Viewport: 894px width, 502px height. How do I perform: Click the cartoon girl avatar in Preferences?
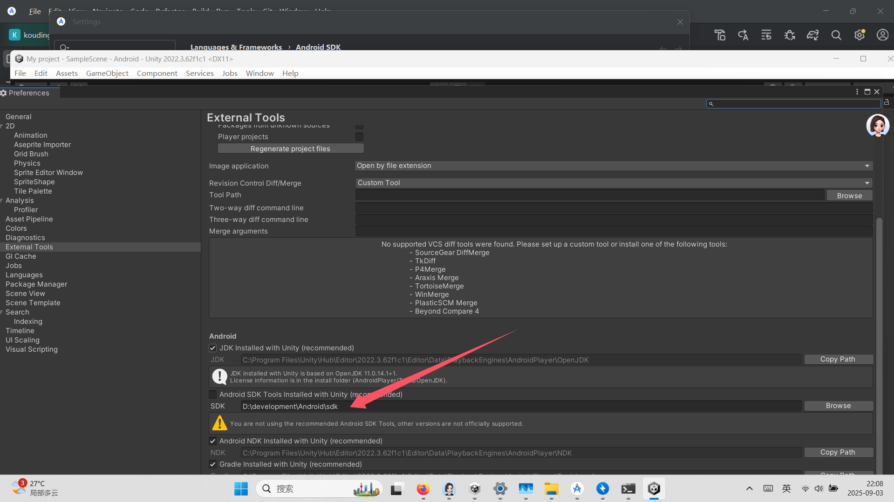pos(878,126)
